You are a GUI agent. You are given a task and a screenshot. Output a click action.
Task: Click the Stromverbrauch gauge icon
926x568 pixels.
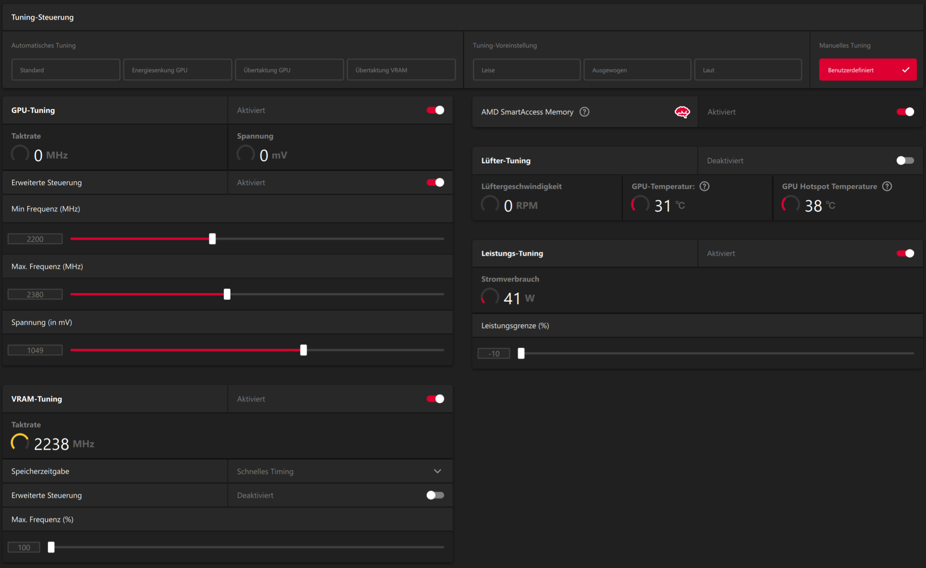[x=490, y=297]
